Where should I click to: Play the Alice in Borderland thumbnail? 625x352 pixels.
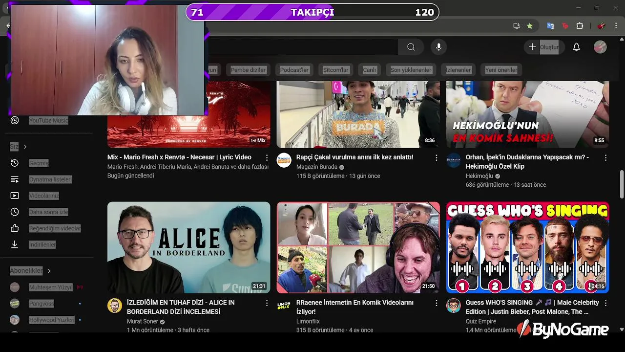tap(188, 247)
